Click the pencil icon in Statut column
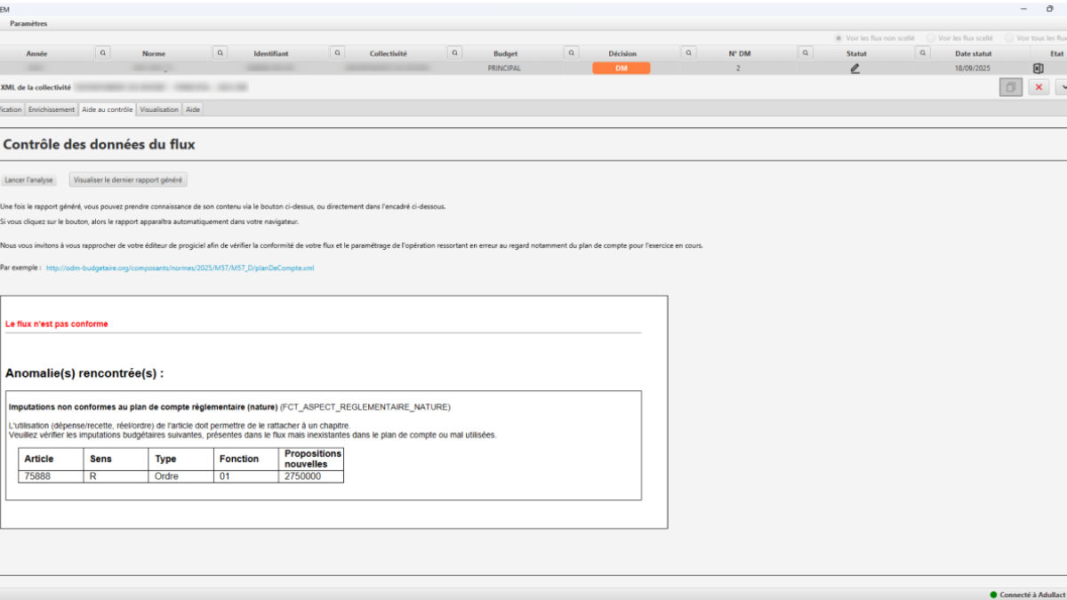Viewport: 1067px width, 600px height. 855,68
